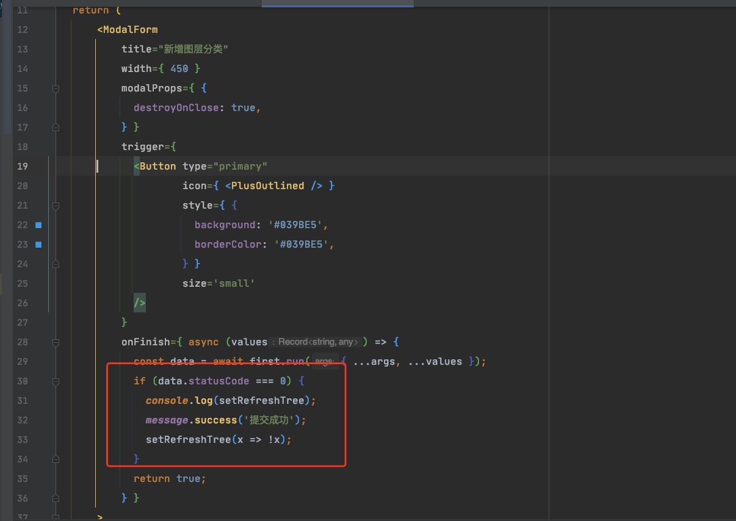Collapse the if statement block at line 30

pos(56,381)
